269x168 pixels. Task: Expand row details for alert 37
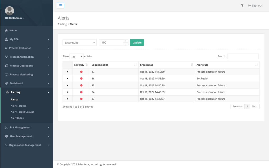(x=68, y=72)
